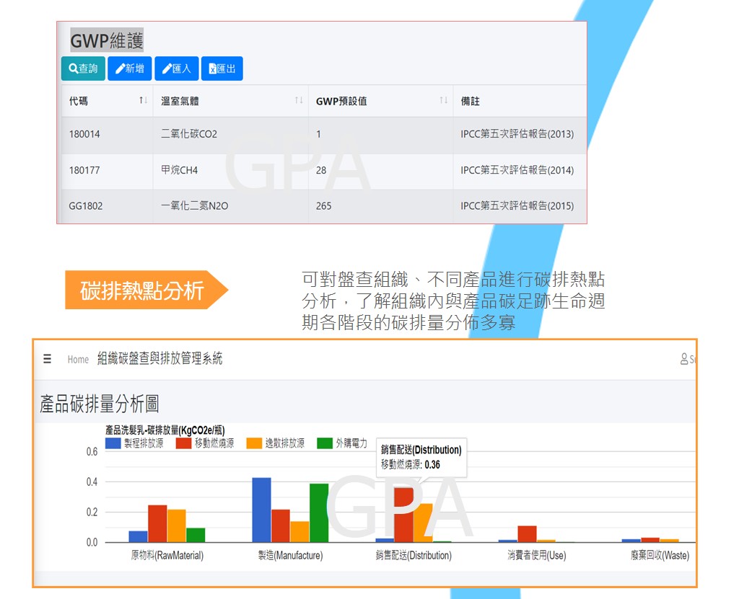Click the 新增 add button
739x599 pixels.
(x=130, y=68)
